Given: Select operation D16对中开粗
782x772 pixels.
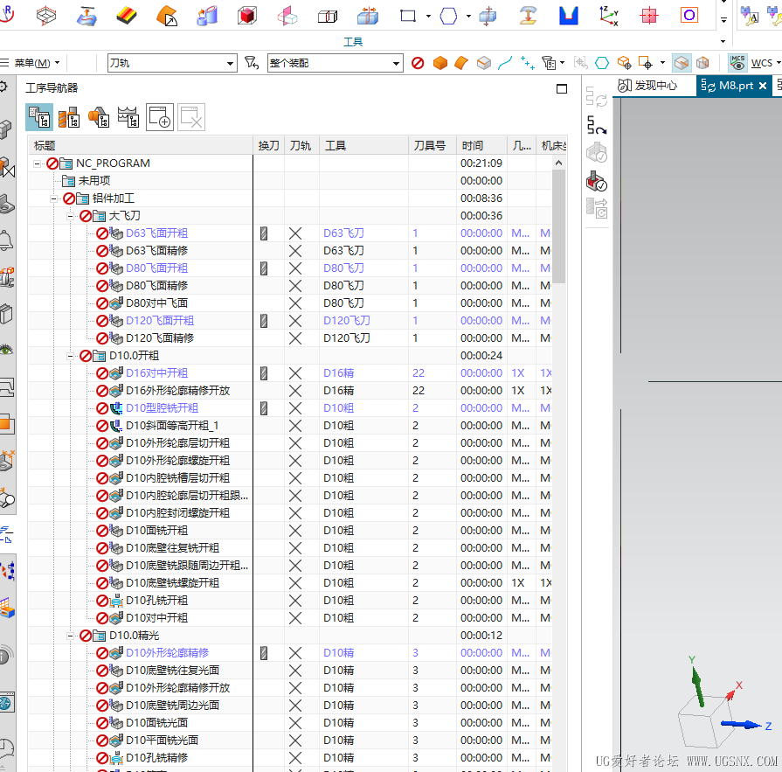Looking at the screenshot, I should point(156,372).
